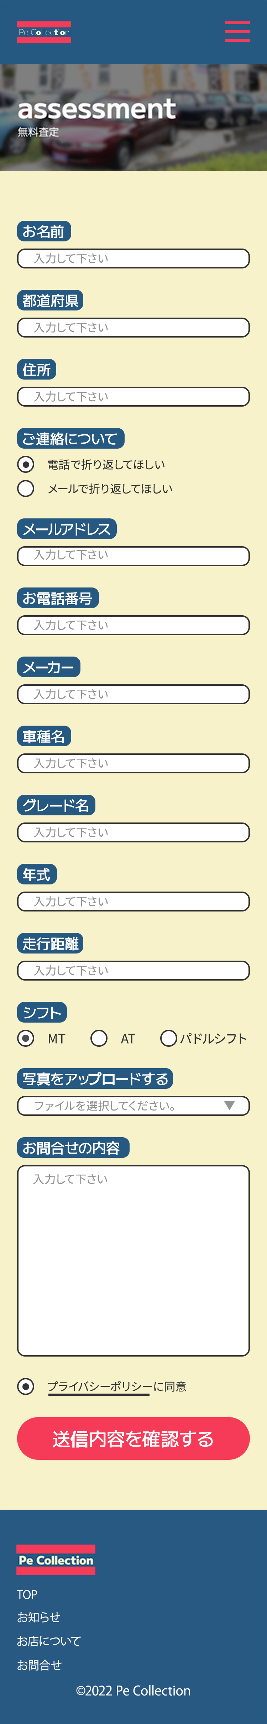267x1724 pixels.
Task: Choose AT shift radio button
Action: (99, 1038)
